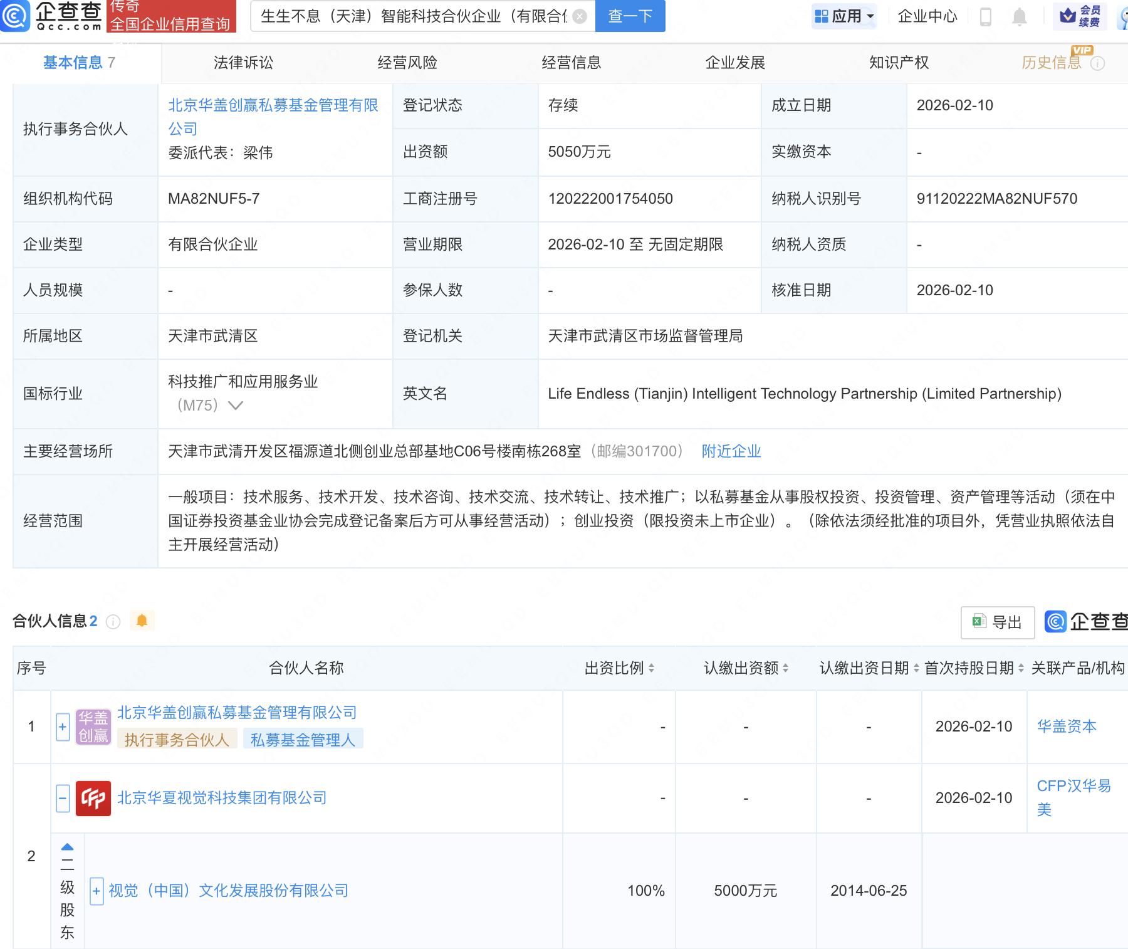Open the 知识产权 tab
Viewport: 1128px width, 949px height.
click(899, 63)
